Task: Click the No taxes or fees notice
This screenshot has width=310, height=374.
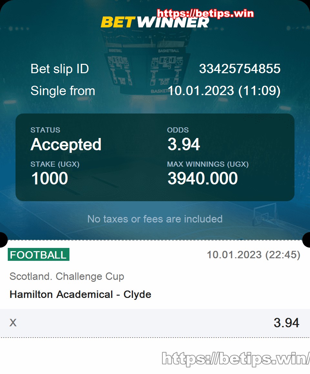Action: [155, 219]
